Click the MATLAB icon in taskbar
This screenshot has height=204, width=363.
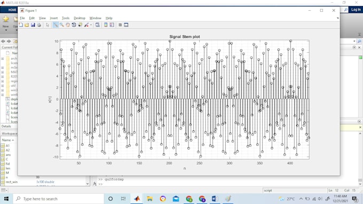click(x=137, y=199)
